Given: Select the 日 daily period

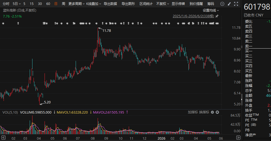Looking at the screenshot, I should click(x=56, y=4).
